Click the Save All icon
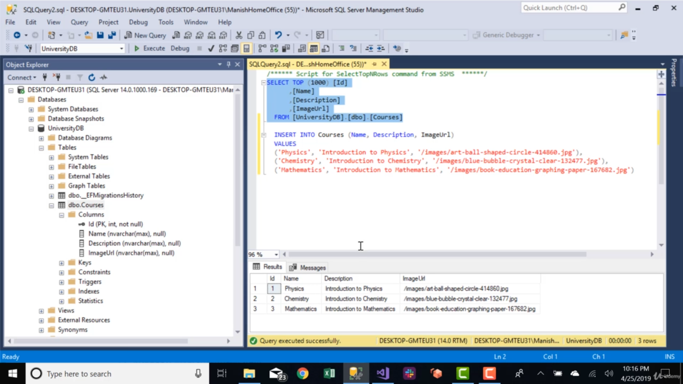 coord(112,35)
